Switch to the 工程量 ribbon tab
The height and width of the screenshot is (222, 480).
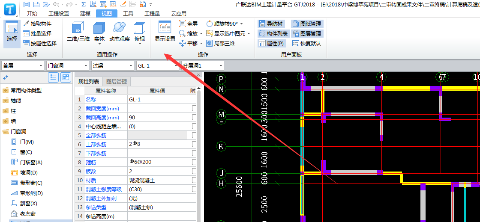click(x=152, y=13)
